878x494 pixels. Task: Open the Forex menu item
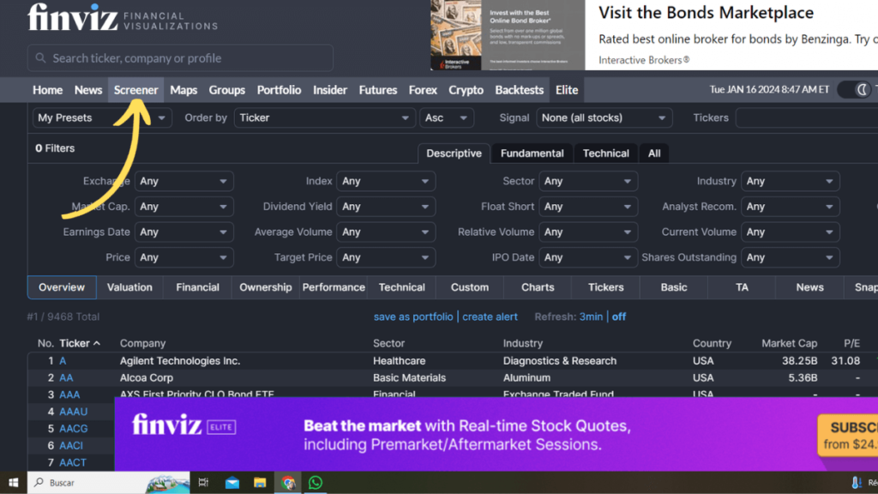(x=423, y=89)
